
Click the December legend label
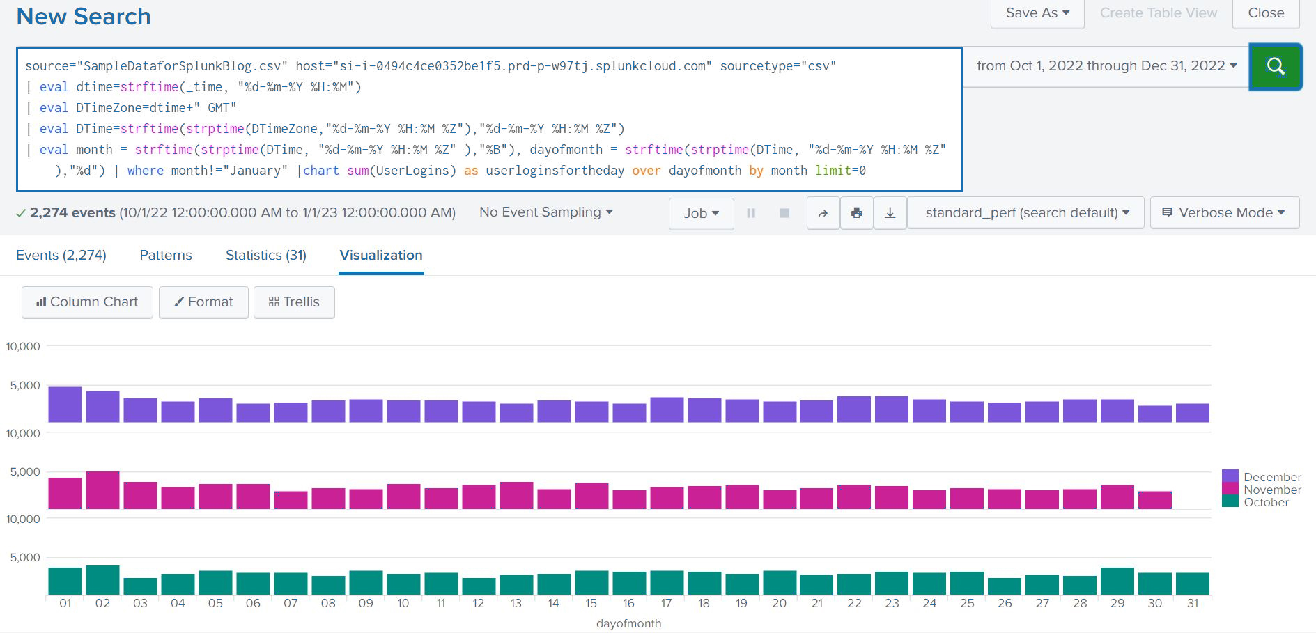[1272, 477]
